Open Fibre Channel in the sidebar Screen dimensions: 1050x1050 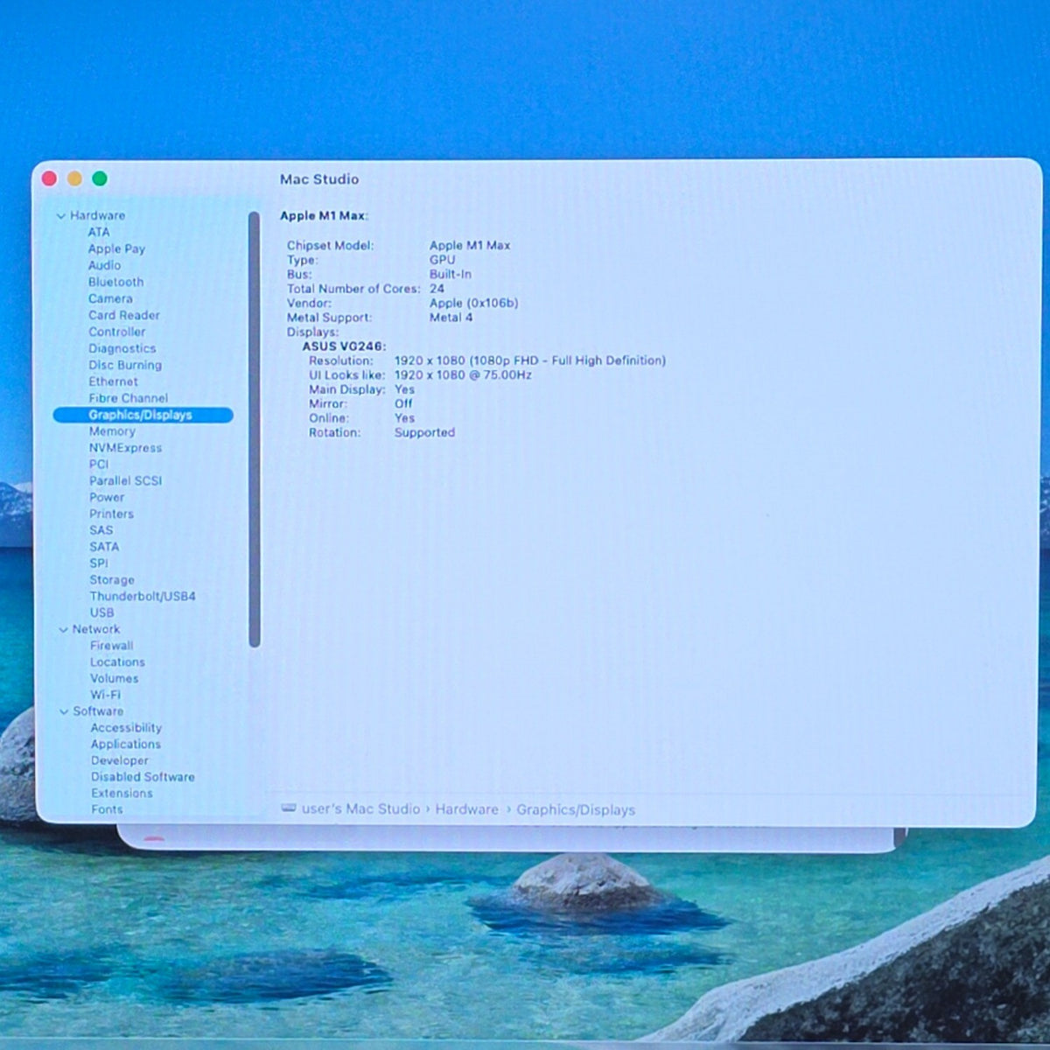pyautogui.click(x=129, y=398)
